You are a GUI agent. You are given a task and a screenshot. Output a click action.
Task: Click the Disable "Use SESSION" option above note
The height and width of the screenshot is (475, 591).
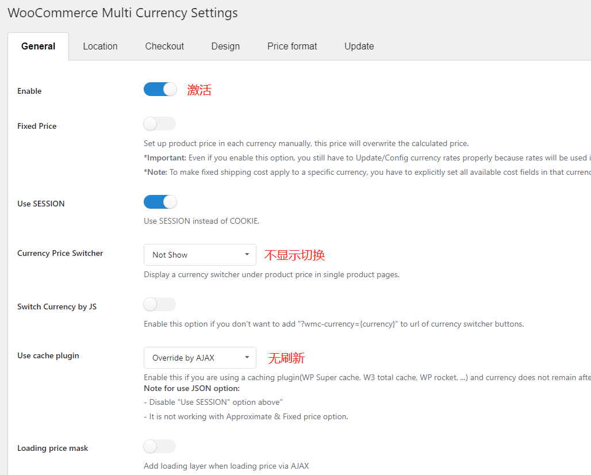point(213,402)
